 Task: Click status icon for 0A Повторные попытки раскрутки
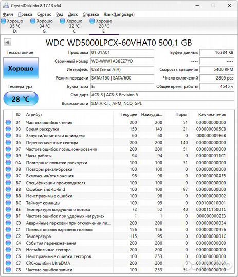(x=8, y=162)
